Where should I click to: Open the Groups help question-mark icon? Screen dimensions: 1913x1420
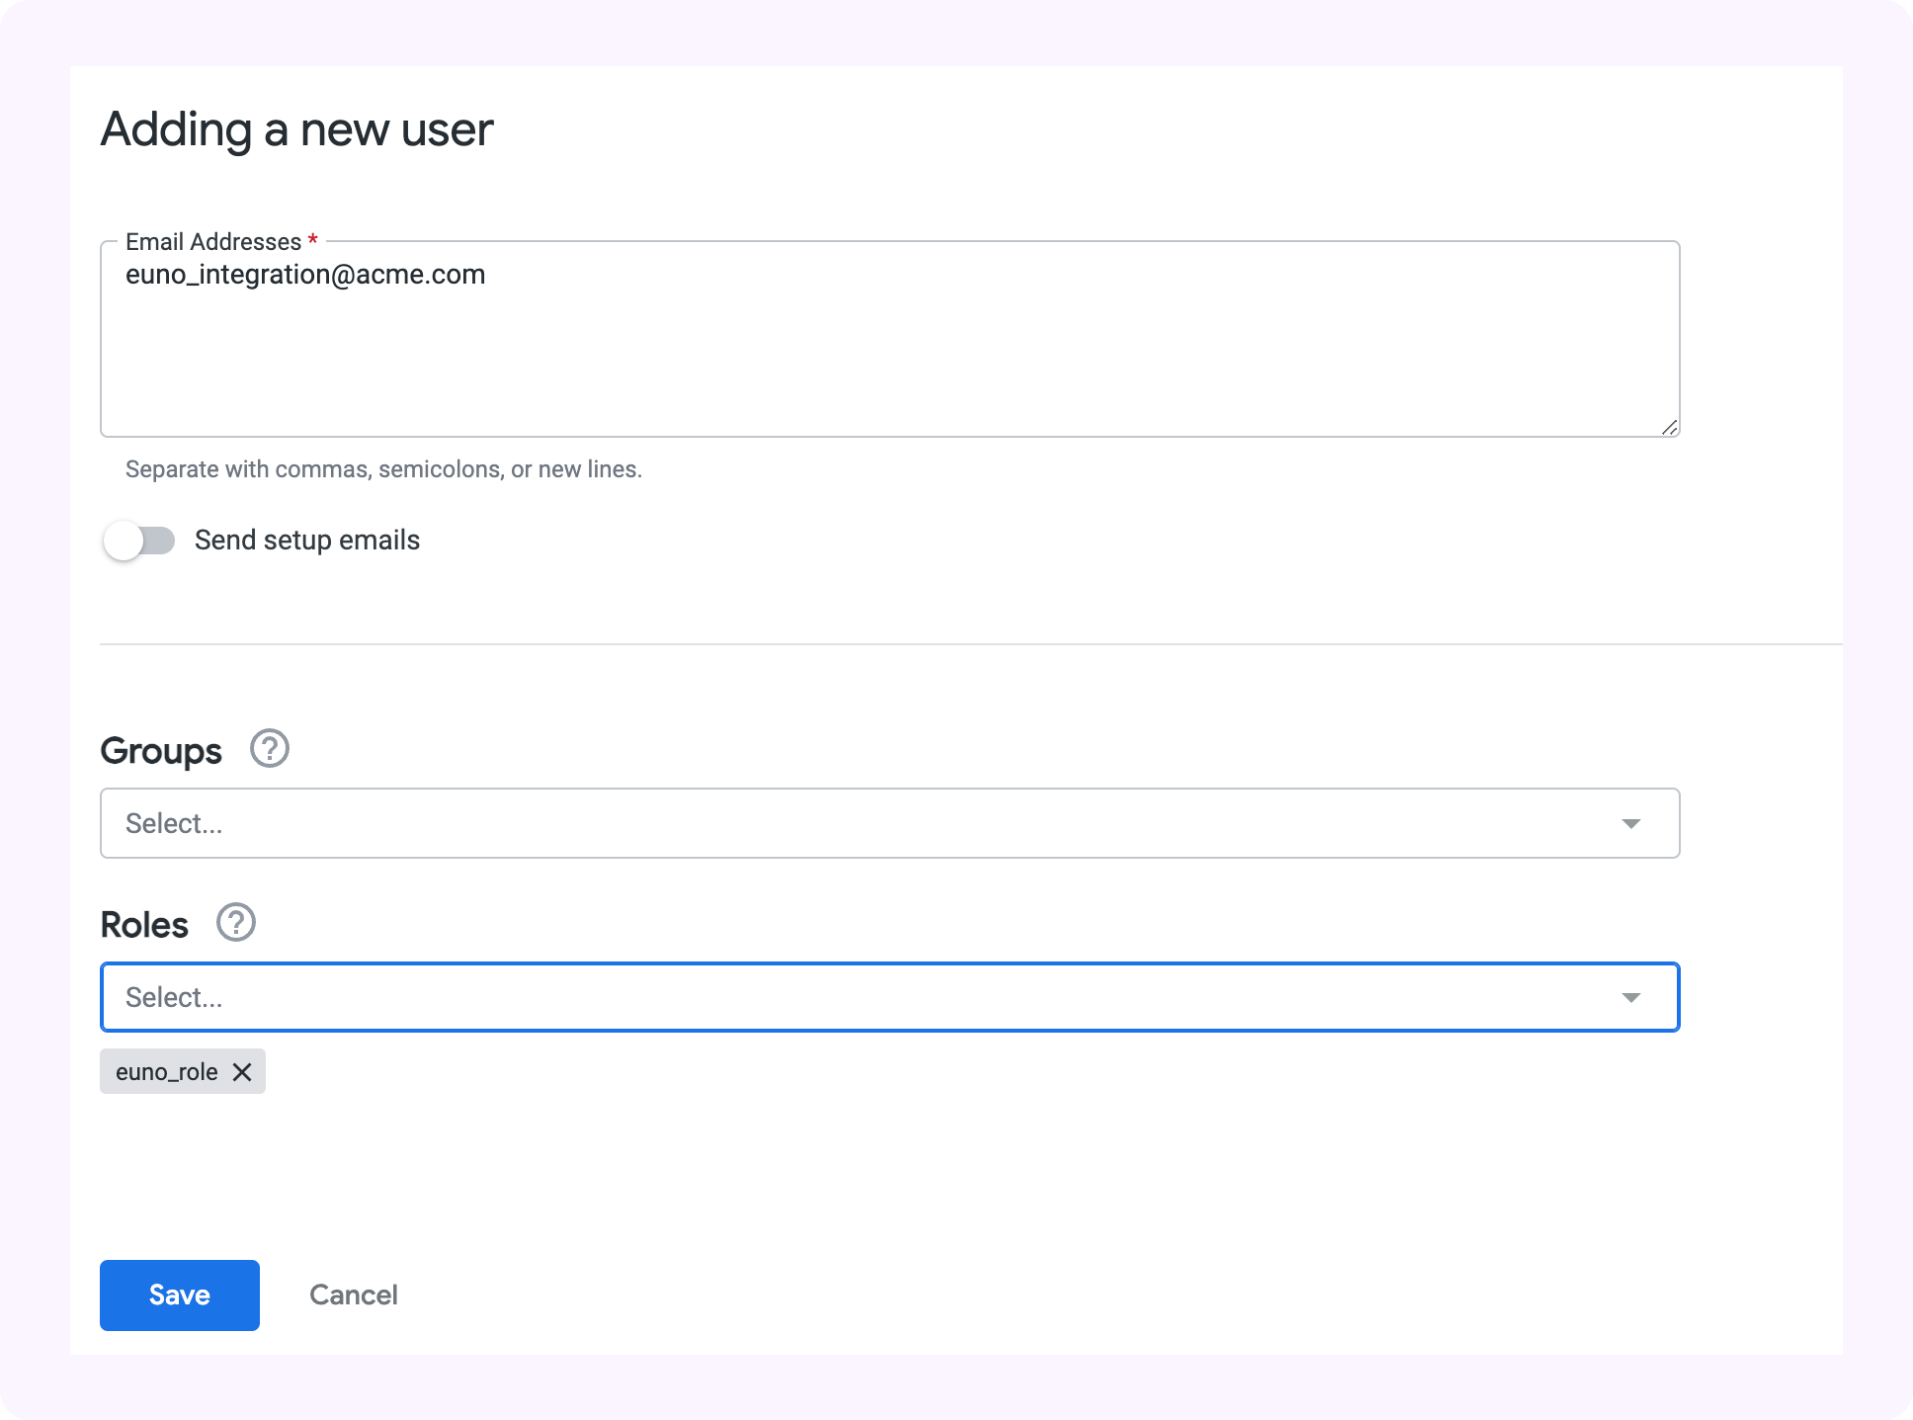pos(269,749)
